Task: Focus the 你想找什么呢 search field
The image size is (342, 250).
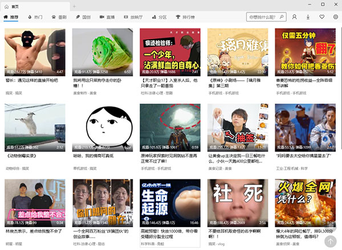Action: tap(261, 18)
